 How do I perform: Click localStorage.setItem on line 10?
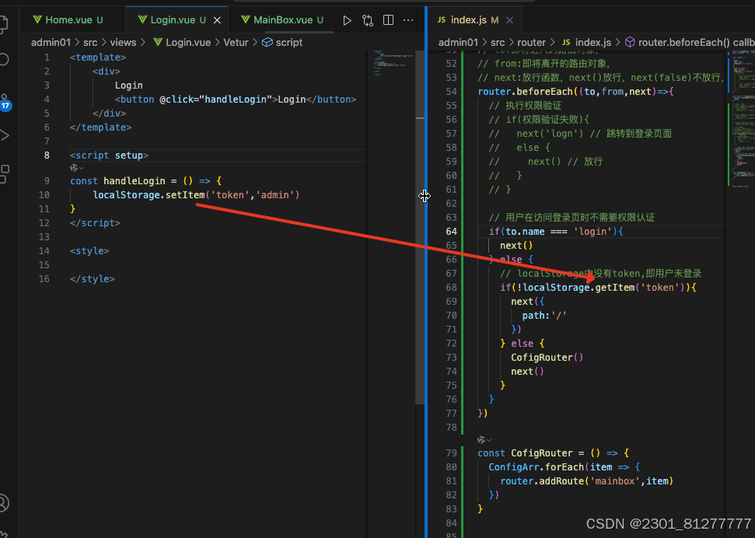click(x=149, y=194)
